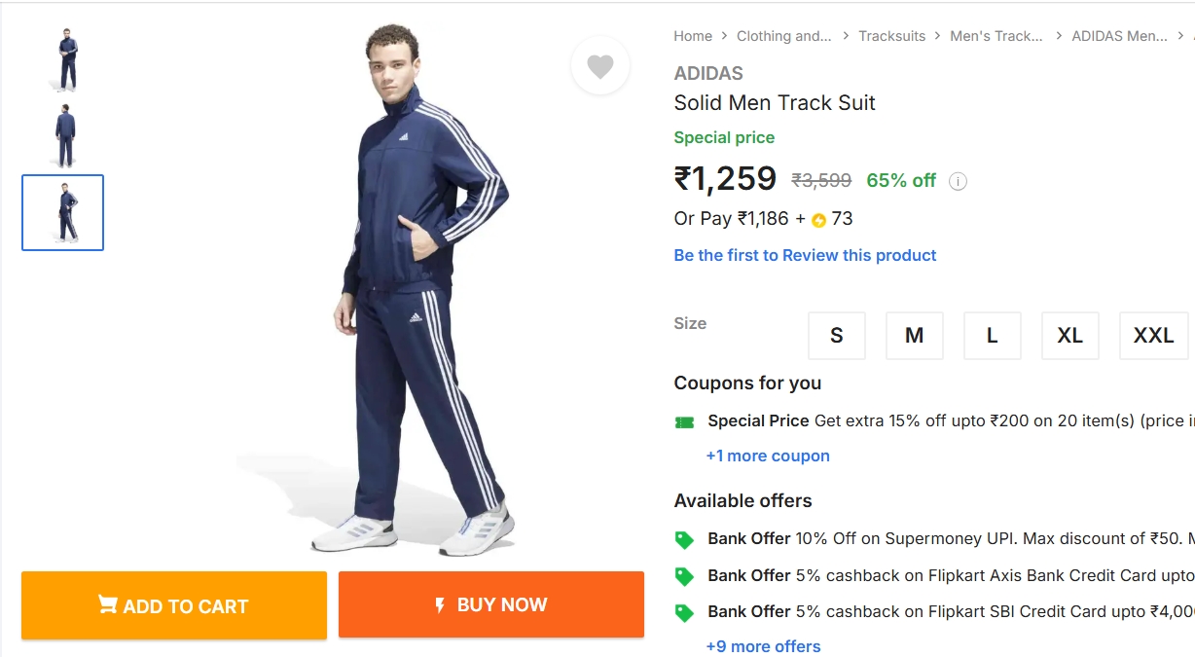Open the truncated 'Clothing and...' breadcrumb
The image size is (1195, 657).
[x=784, y=35]
